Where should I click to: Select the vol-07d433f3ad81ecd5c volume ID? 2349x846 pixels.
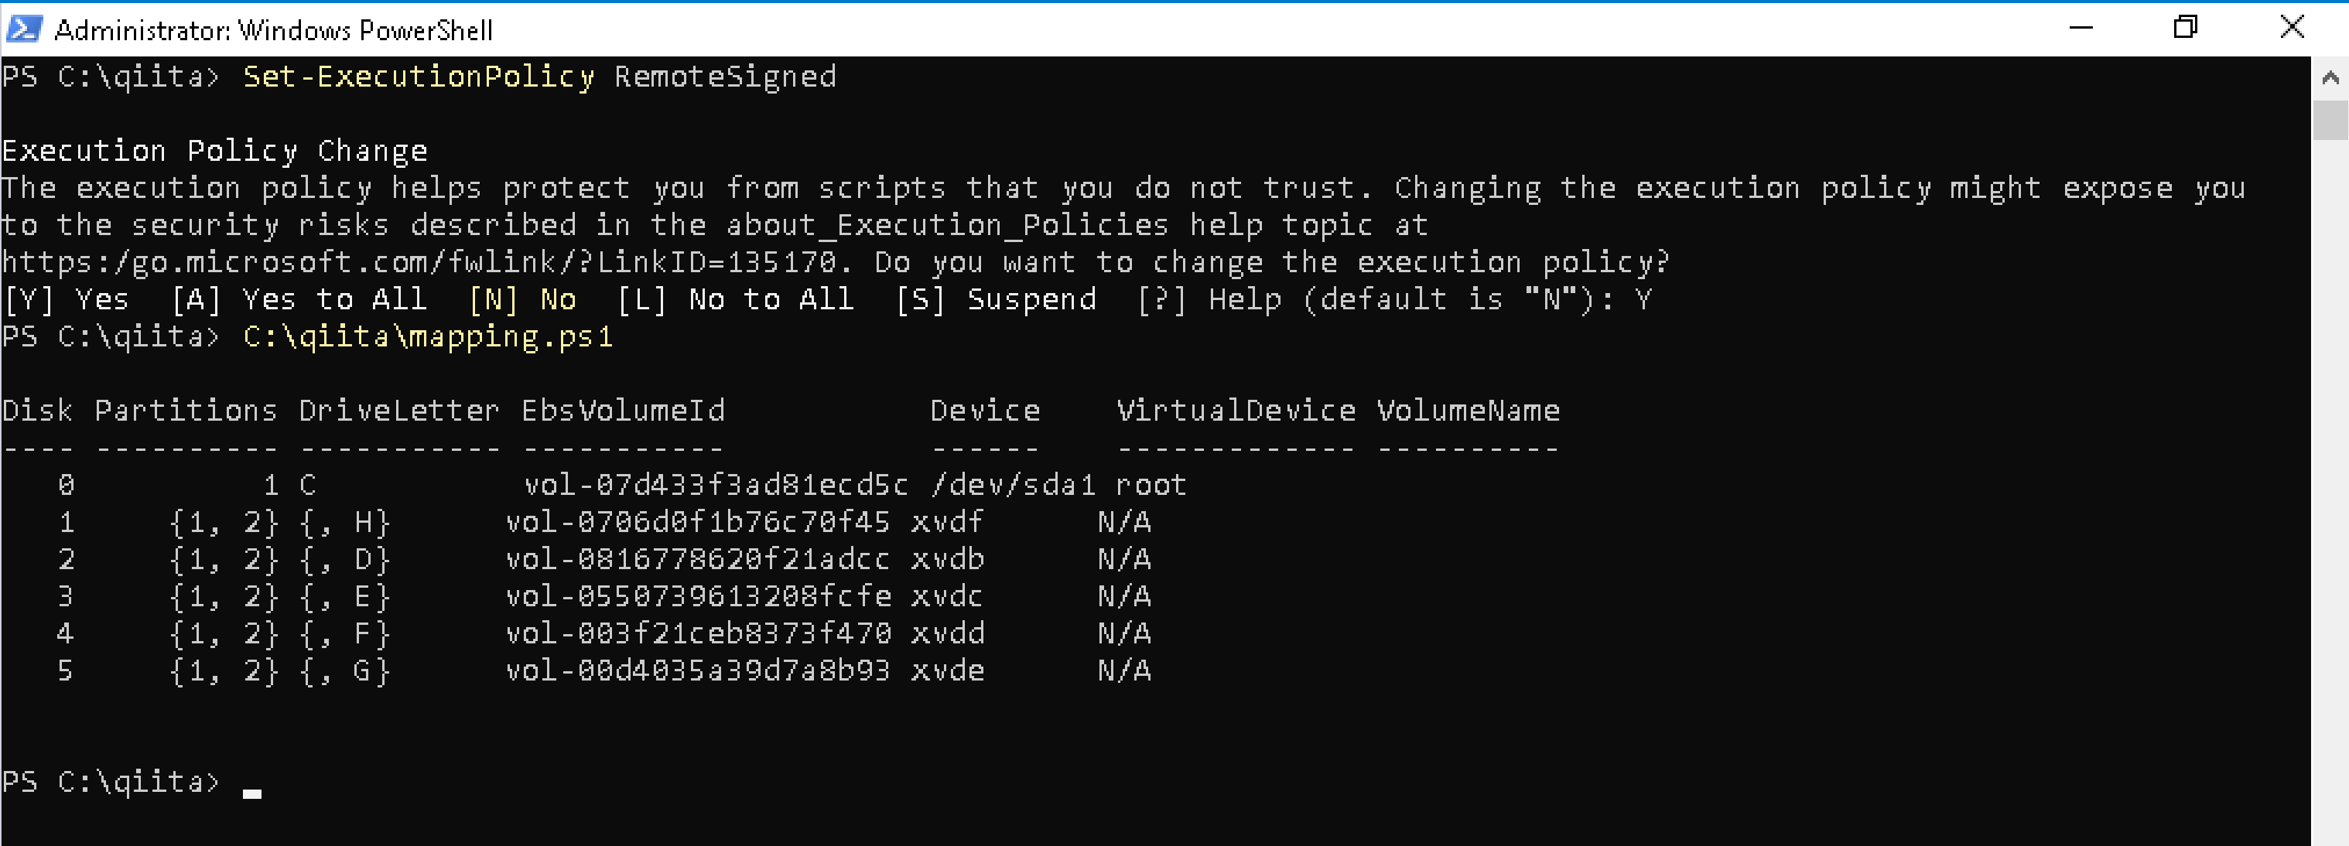point(716,485)
